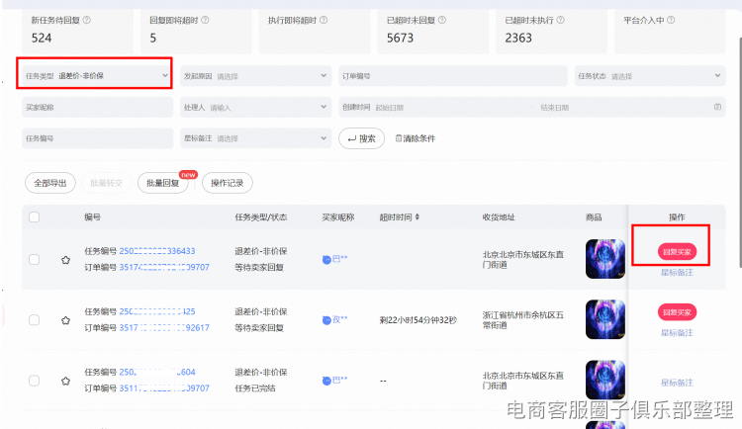Click help icon beside 已超时未执行
The image size is (742, 429).
560,21
